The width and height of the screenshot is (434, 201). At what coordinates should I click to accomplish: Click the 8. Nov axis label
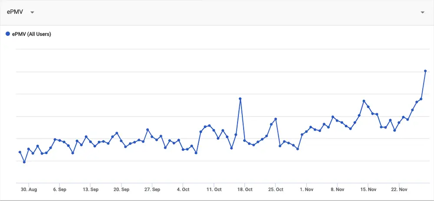(x=337, y=190)
